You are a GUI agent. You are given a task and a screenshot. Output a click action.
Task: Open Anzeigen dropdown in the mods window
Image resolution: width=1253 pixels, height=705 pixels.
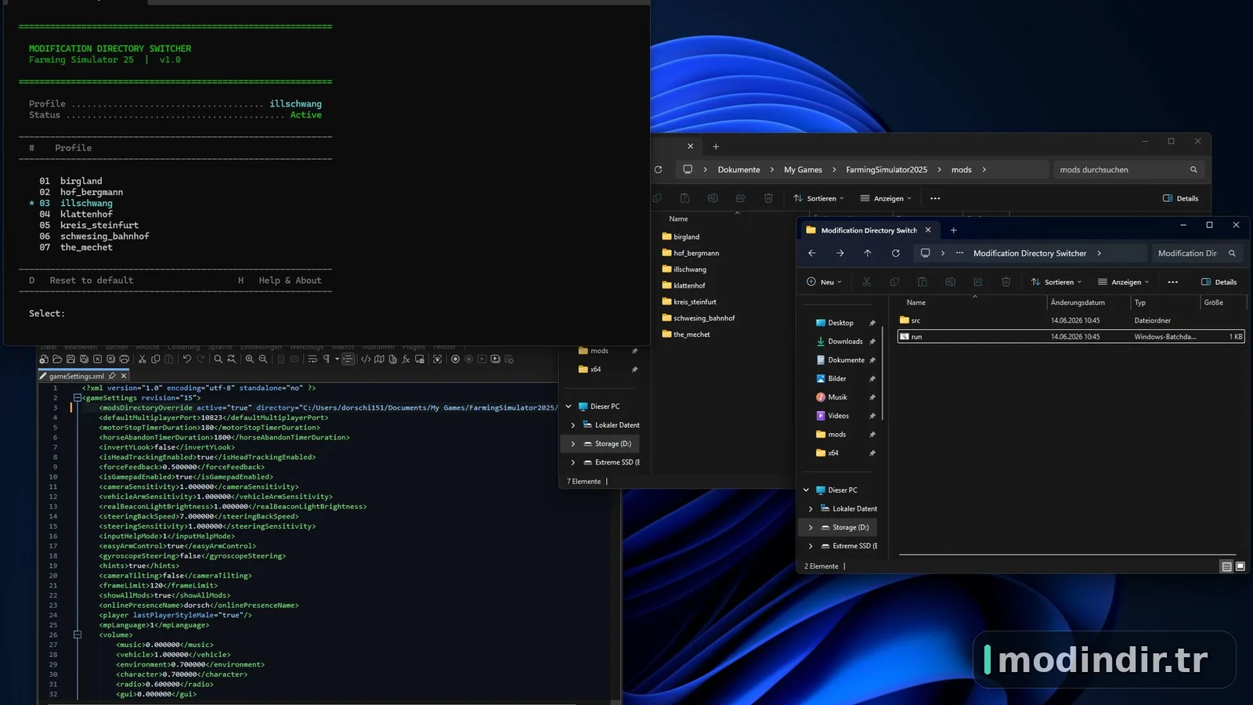[886, 198]
